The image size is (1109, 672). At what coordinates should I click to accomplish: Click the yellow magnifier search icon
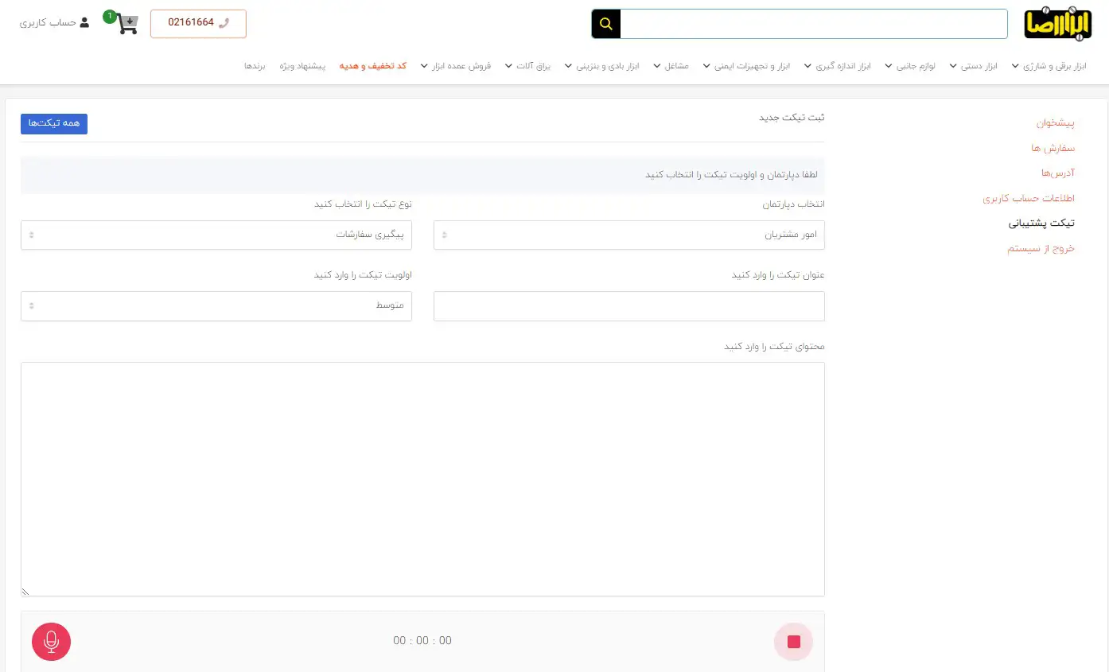click(606, 24)
